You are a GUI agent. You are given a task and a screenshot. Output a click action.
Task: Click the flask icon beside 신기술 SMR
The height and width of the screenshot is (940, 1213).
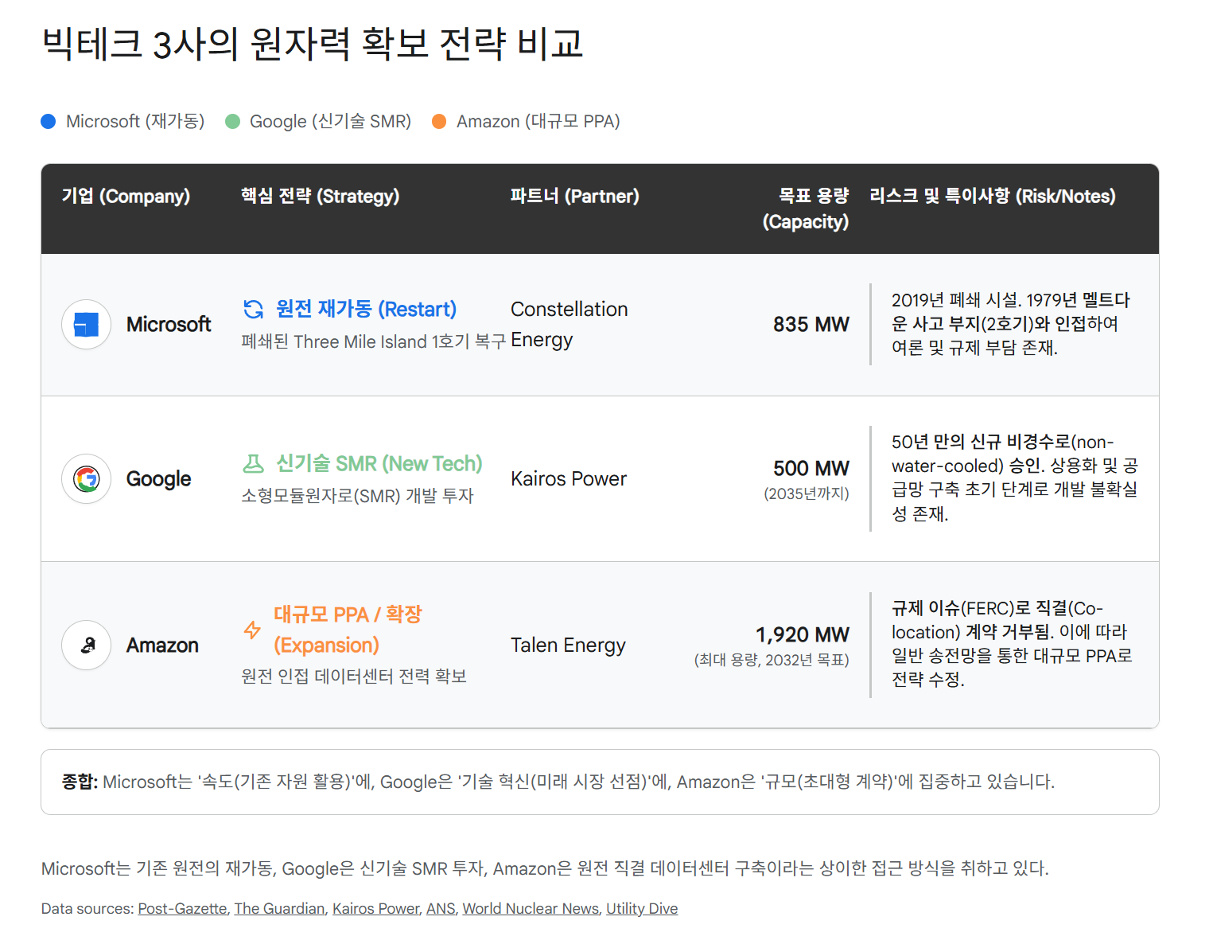tap(253, 463)
